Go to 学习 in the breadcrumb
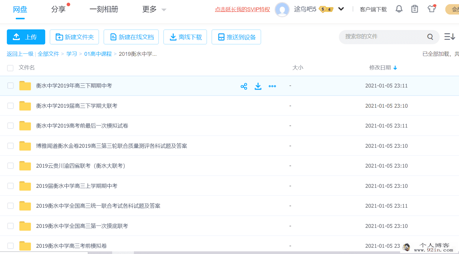 [x=72, y=54]
